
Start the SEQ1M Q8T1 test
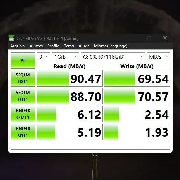[x=23, y=78]
